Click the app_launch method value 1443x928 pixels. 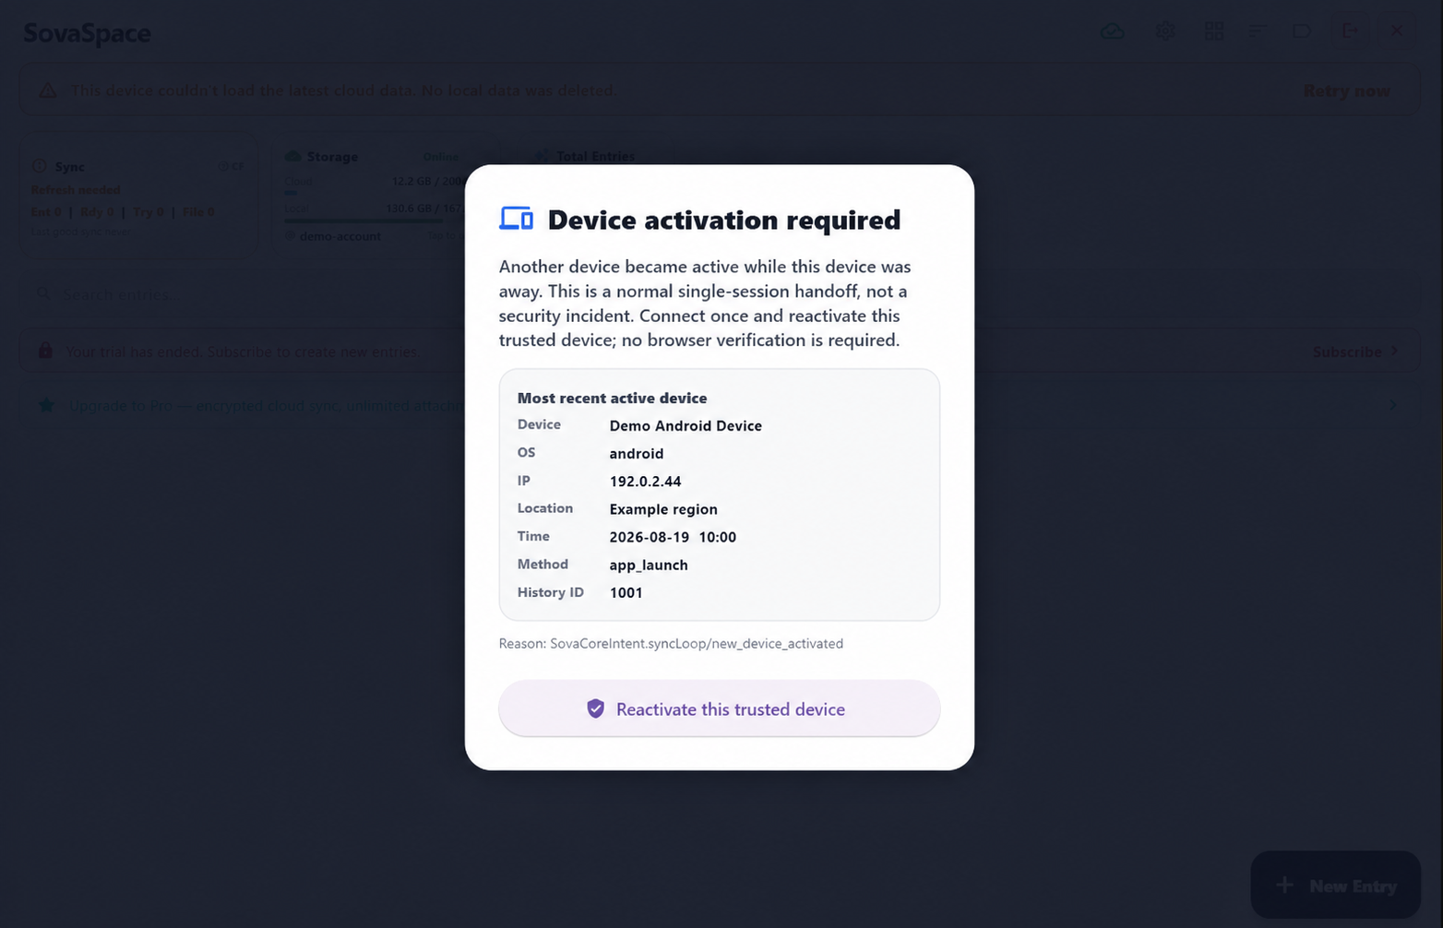click(x=649, y=565)
